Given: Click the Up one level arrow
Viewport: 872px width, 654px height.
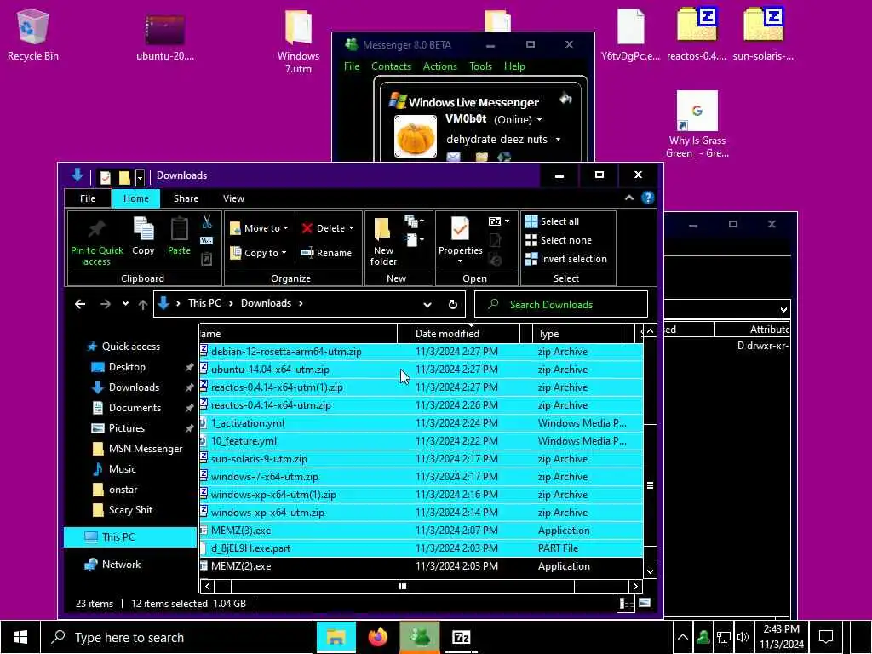Looking at the screenshot, I should [143, 304].
